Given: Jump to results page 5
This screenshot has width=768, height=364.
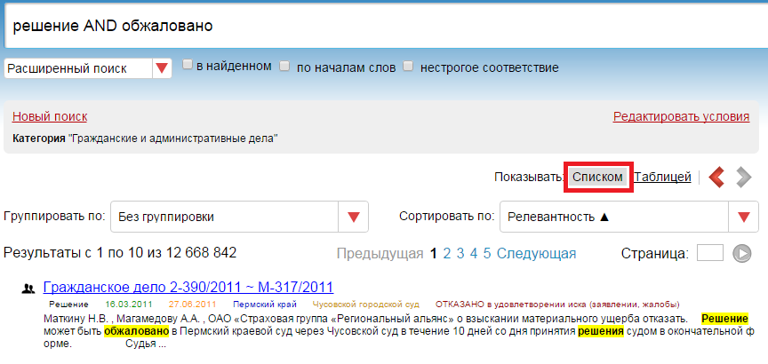Looking at the screenshot, I should tap(487, 253).
